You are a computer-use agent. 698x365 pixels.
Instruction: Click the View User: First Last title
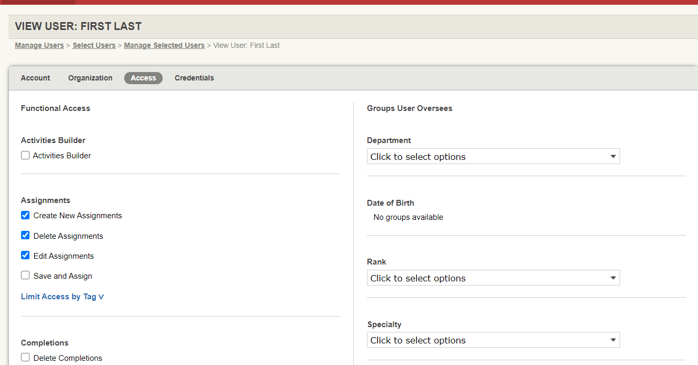pyautogui.click(x=78, y=26)
